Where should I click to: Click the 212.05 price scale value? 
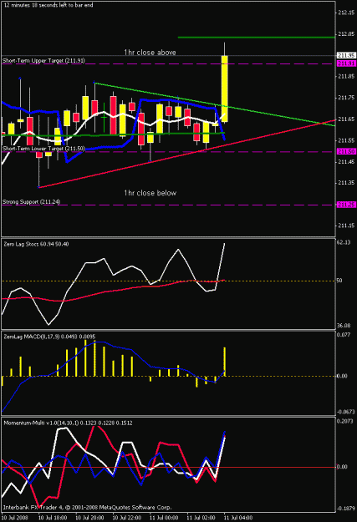point(346,34)
